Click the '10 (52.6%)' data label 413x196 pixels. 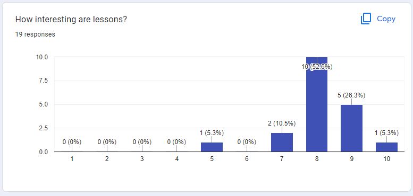(317, 67)
